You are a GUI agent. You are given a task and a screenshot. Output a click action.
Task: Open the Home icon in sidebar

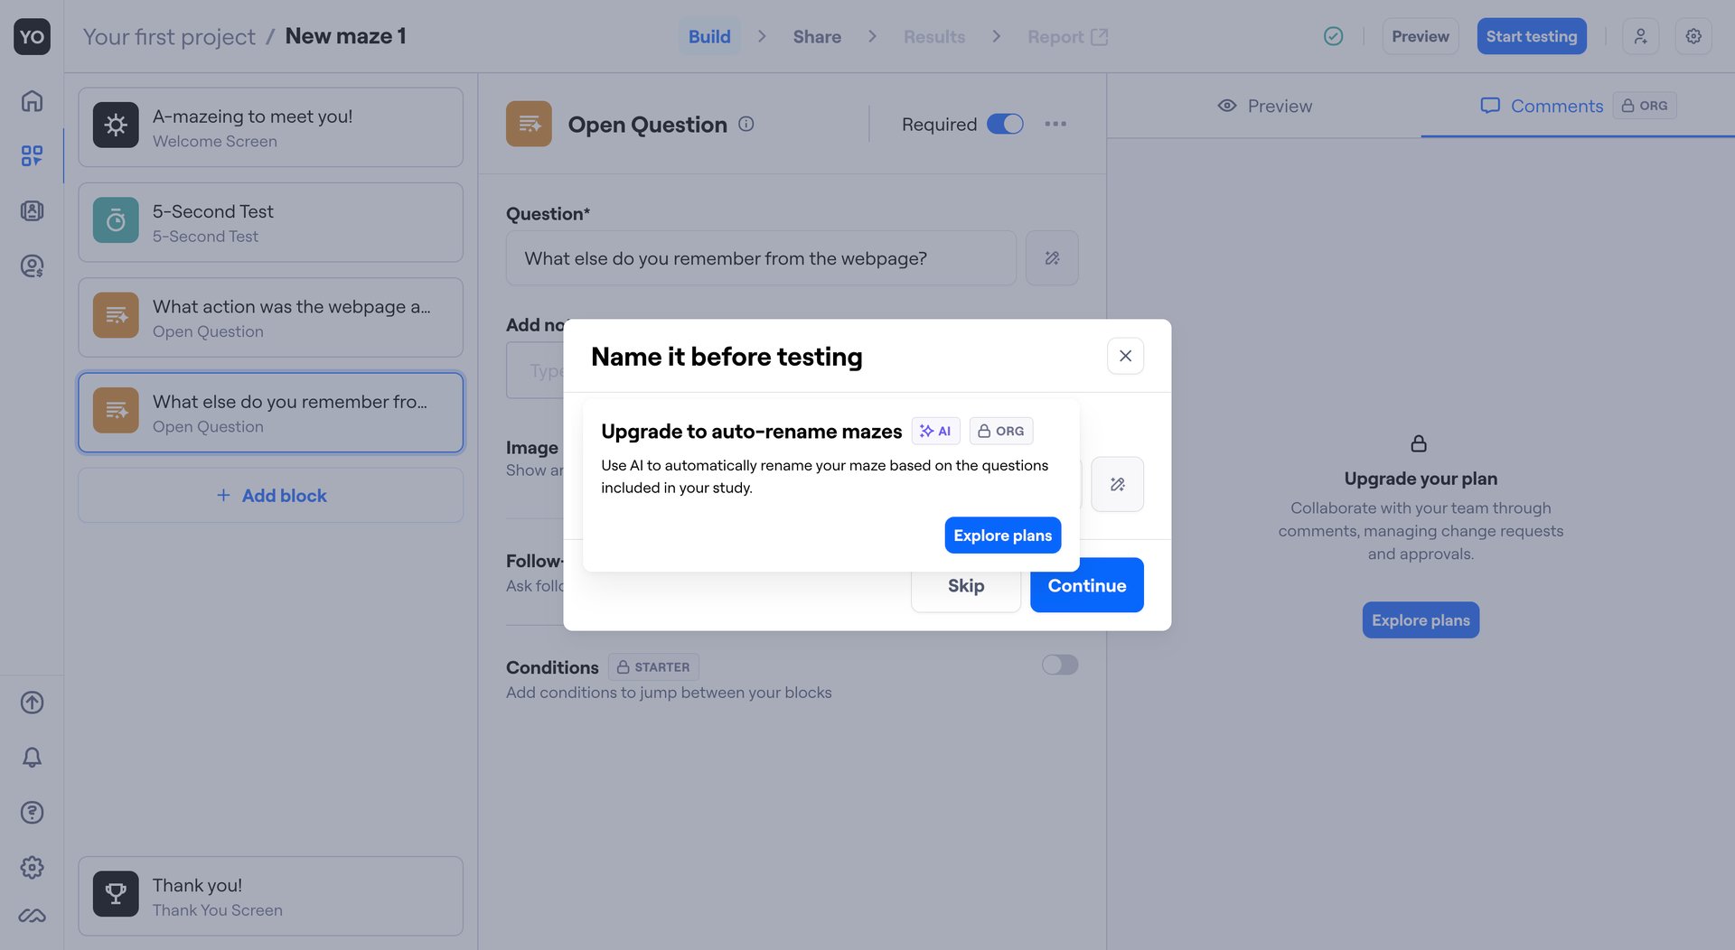click(32, 101)
